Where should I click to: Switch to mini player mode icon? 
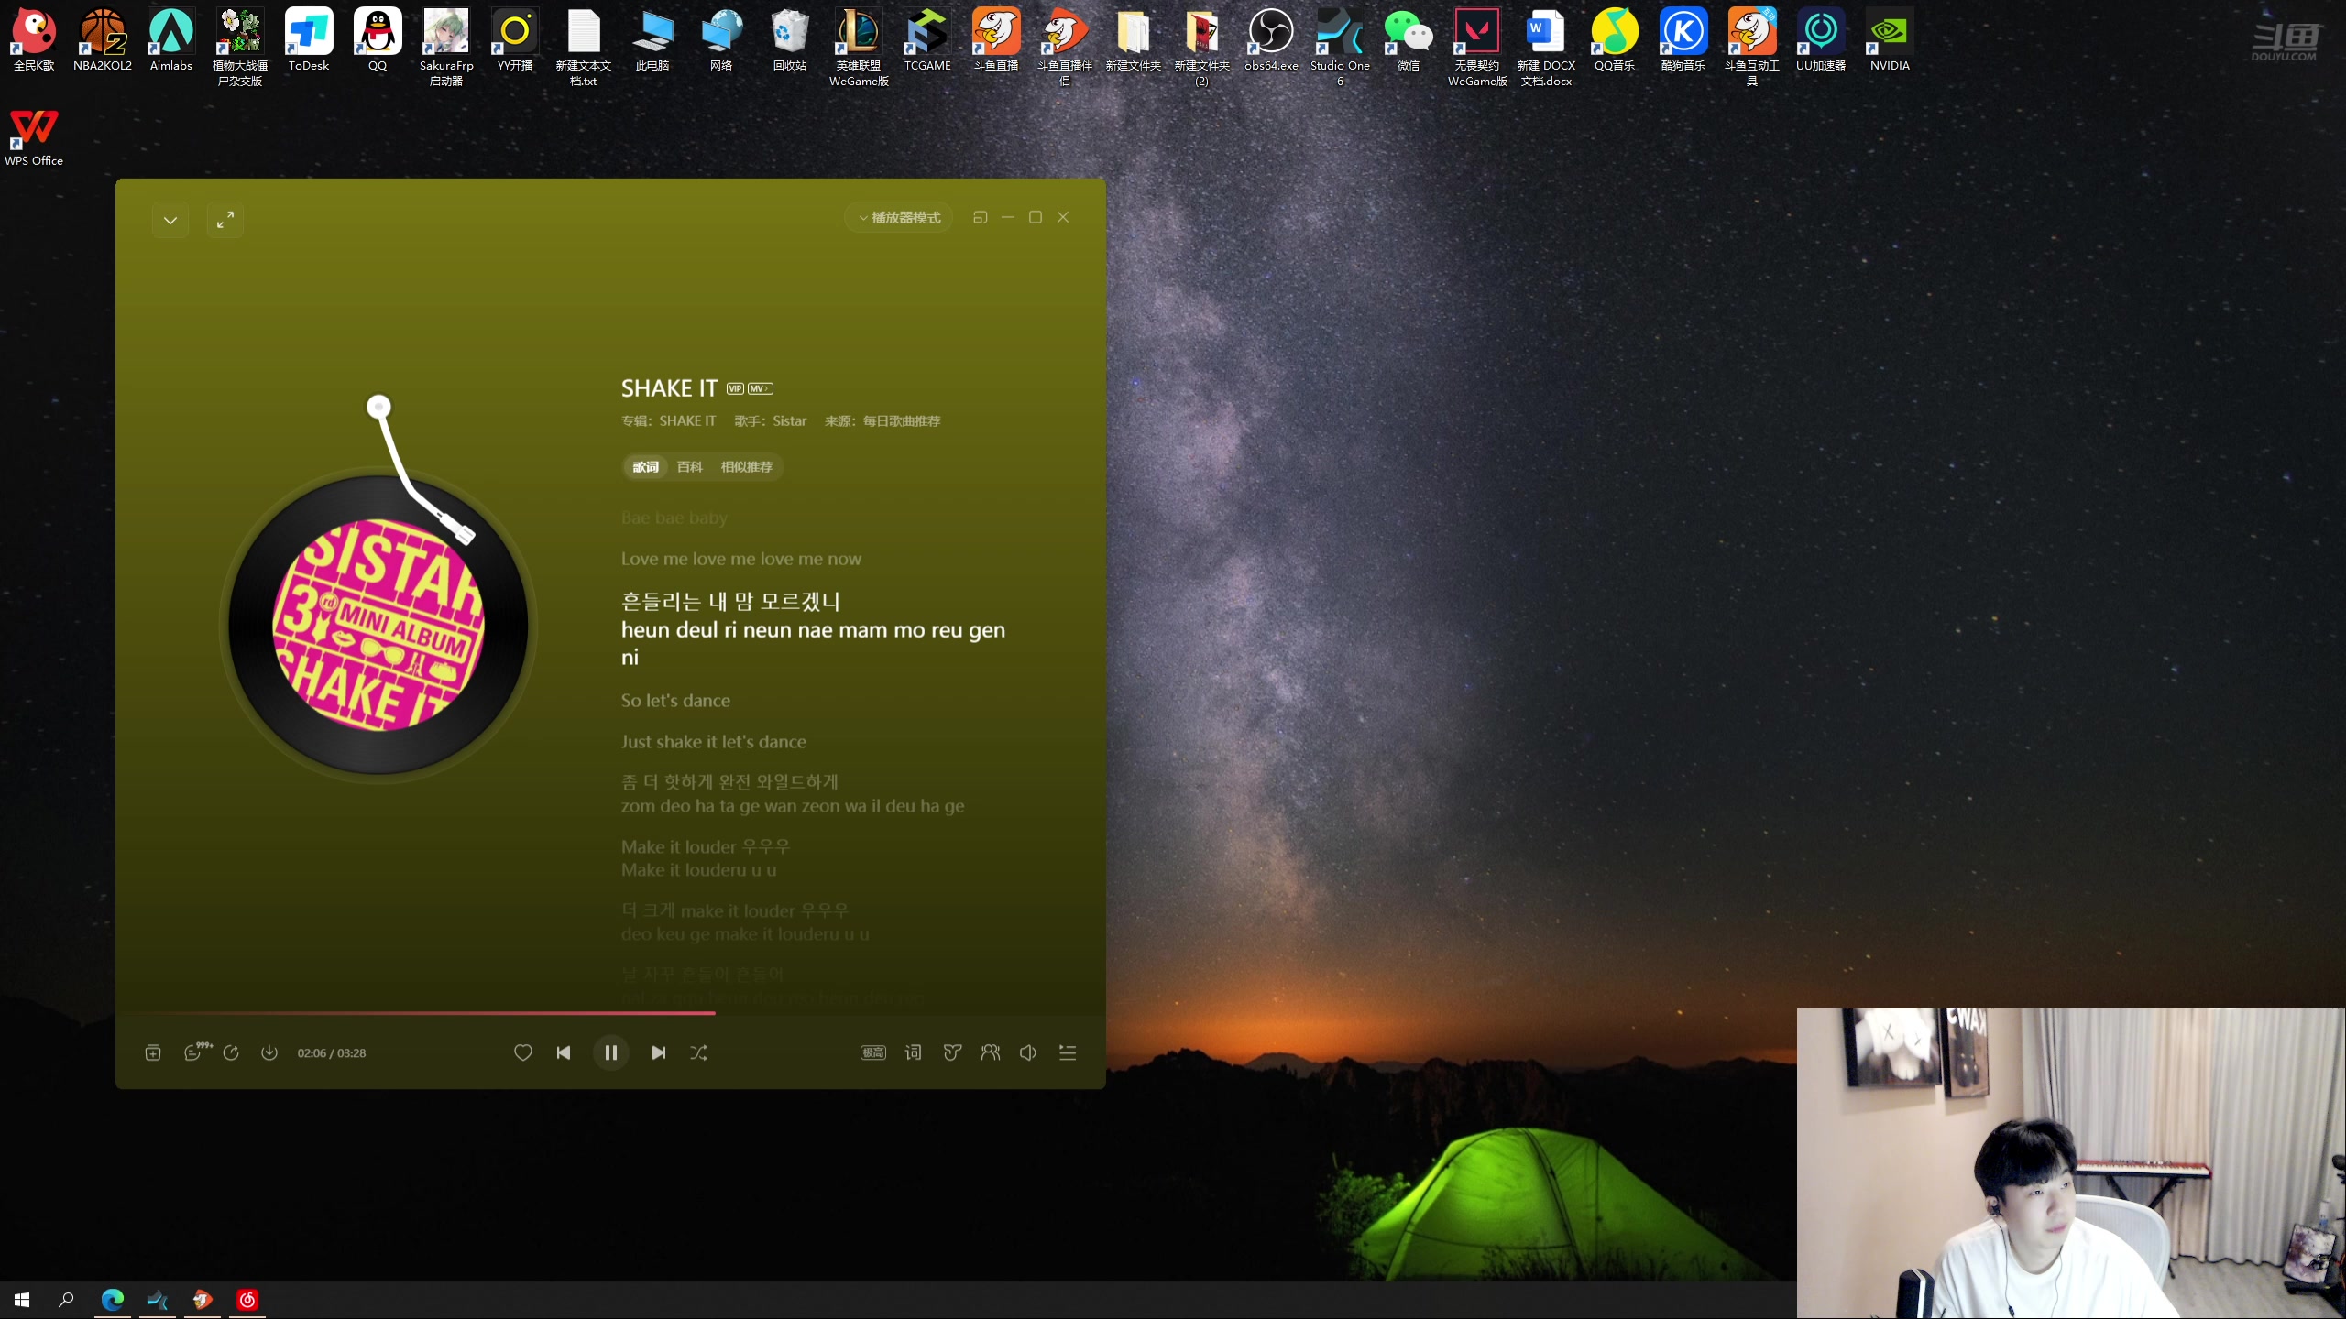point(980,217)
